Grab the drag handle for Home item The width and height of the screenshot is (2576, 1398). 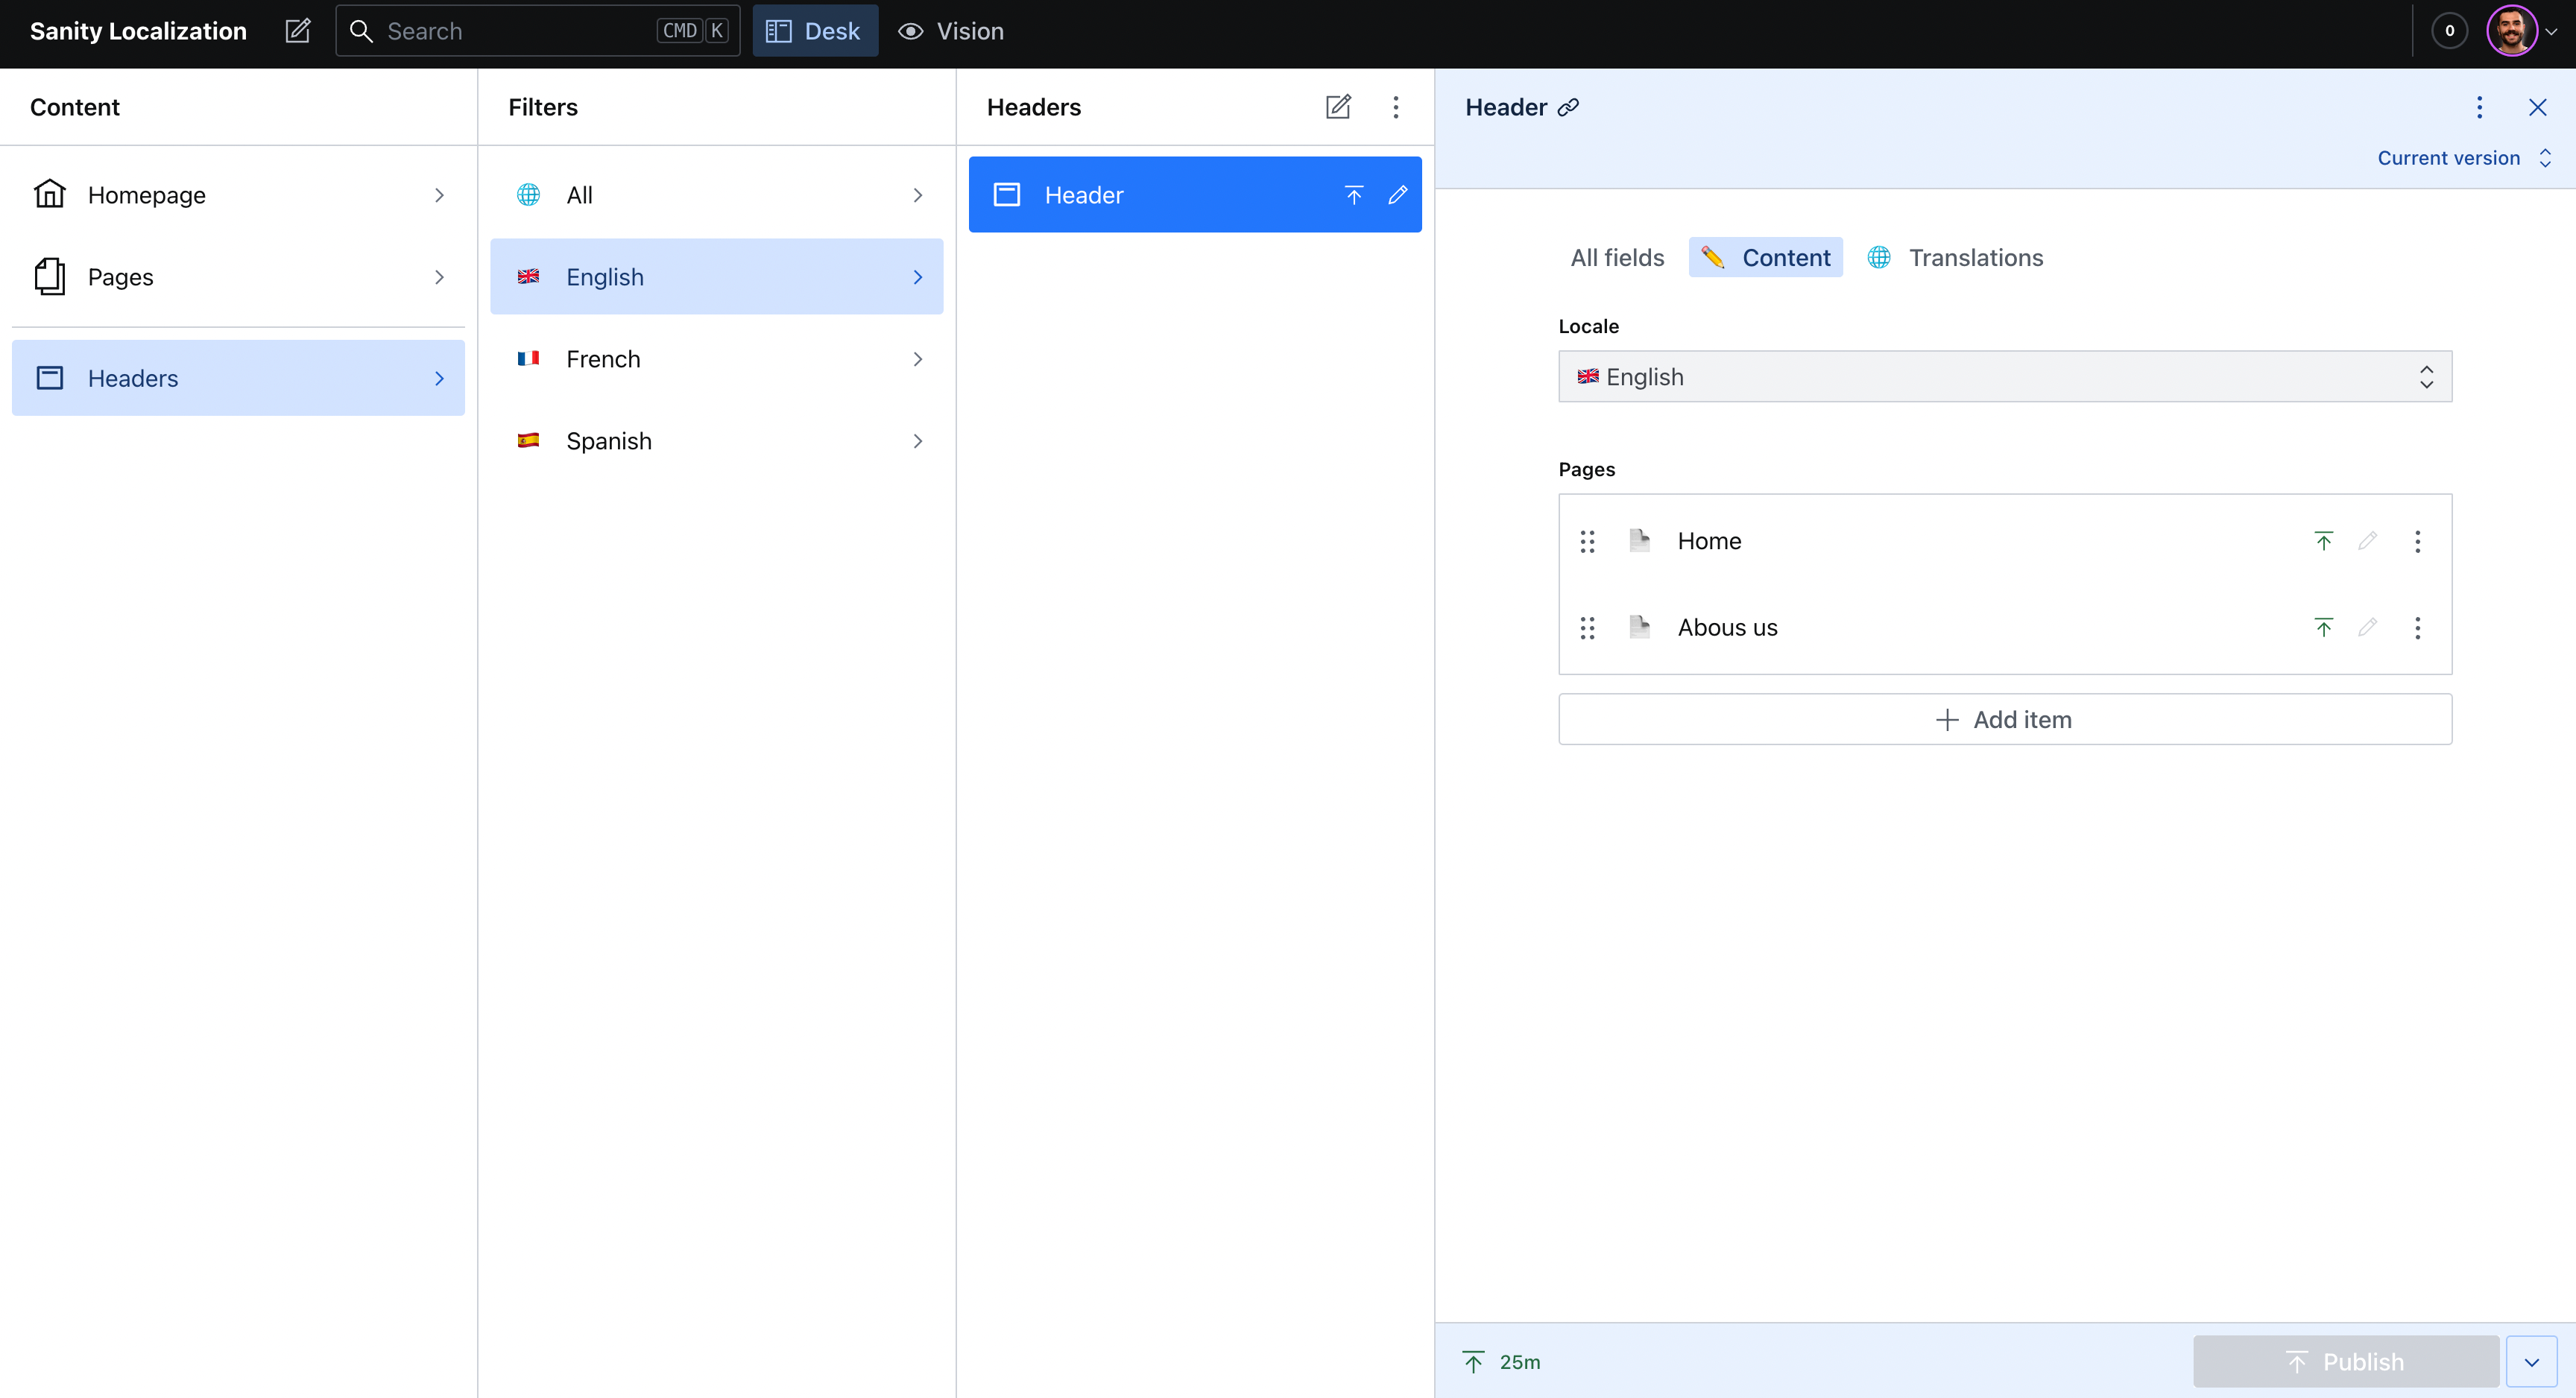(x=1587, y=541)
